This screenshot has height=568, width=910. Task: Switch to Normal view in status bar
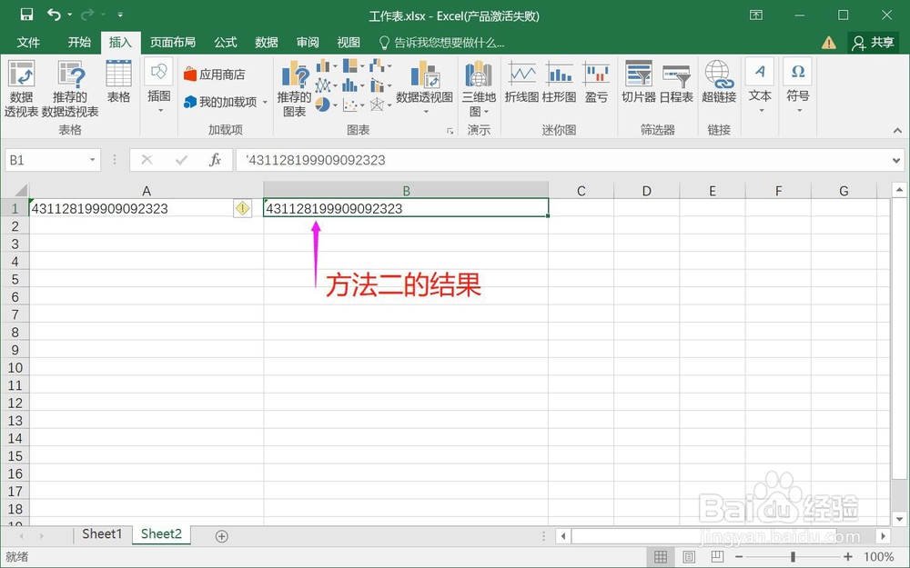coord(660,556)
